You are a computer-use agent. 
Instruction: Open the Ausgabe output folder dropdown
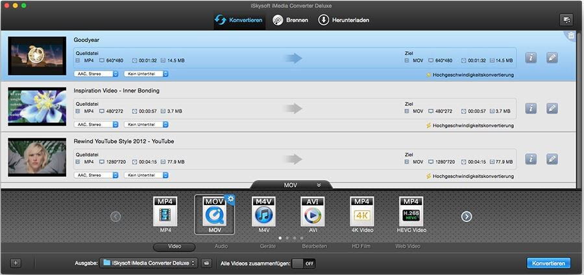[x=149, y=263]
